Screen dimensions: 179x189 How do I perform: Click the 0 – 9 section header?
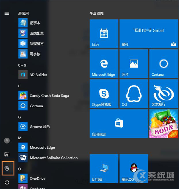22,65
